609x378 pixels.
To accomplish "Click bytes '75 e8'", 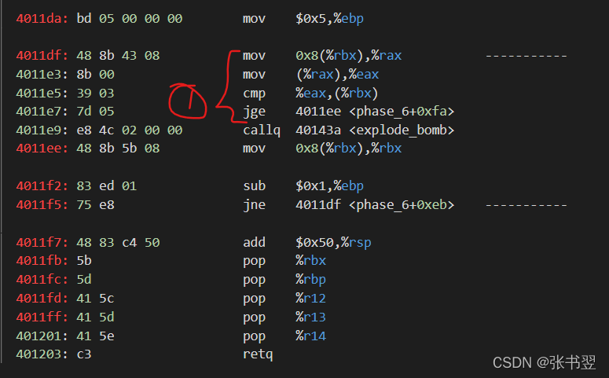I will click(95, 205).
